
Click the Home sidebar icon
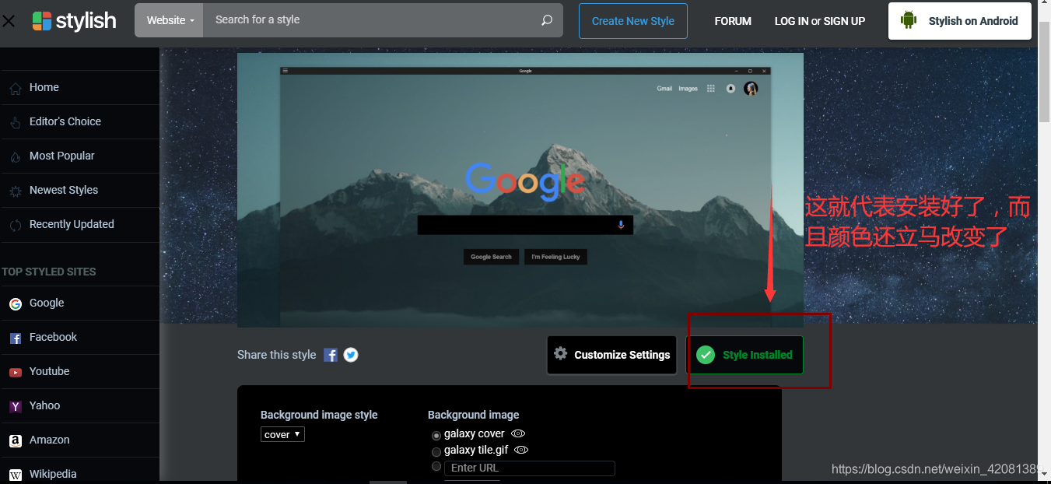[15, 89]
